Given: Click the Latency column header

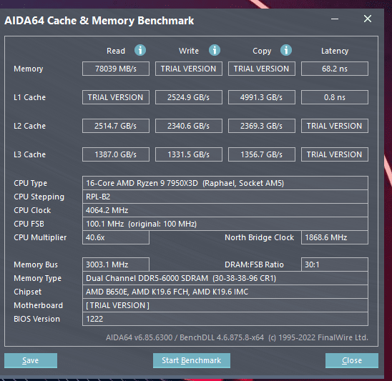Looking at the screenshot, I should click(x=335, y=51).
